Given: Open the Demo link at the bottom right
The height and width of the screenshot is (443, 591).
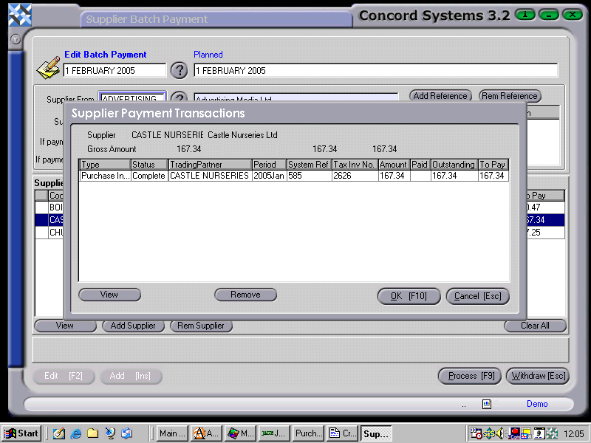Looking at the screenshot, I should click(537, 404).
